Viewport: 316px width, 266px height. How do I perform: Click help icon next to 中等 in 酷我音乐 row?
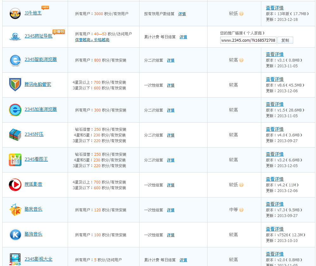coord(241,210)
